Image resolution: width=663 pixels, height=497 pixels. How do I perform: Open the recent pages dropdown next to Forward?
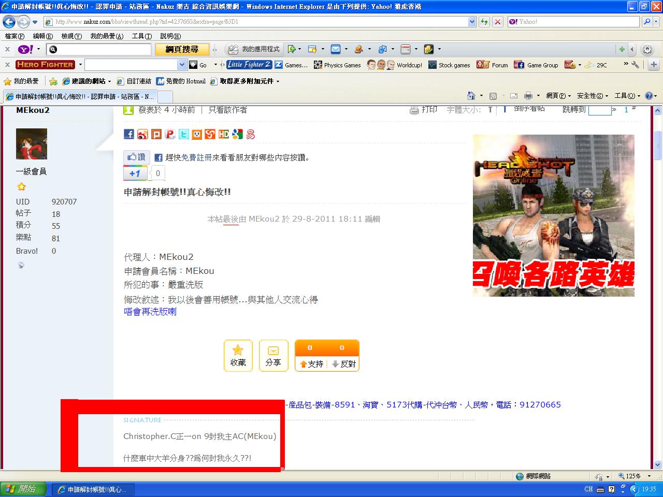[x=35, y=22]
